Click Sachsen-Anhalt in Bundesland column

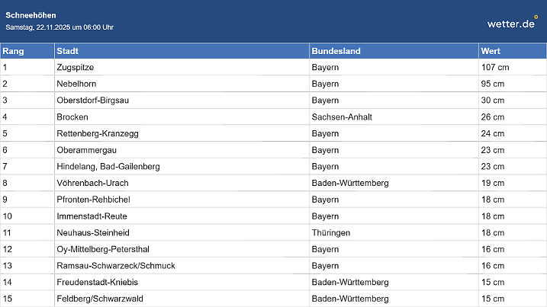[x=342, y=117]
